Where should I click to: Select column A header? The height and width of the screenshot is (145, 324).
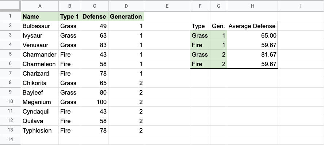click(40, 6)
